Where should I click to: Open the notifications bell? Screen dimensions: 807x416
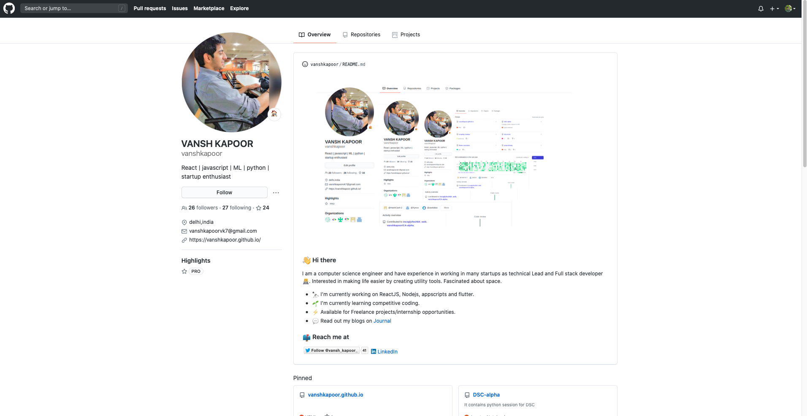761,8
